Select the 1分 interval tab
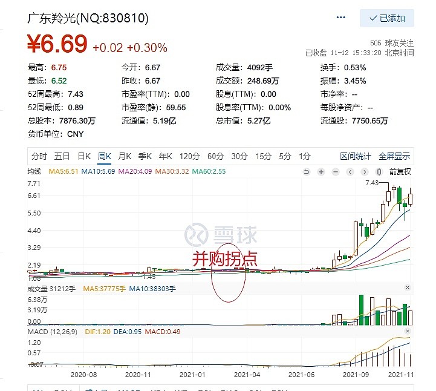Viewport: 436px width, 391px height. 305,156
